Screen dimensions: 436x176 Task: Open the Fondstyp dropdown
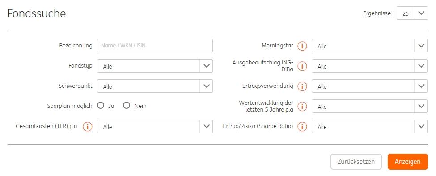(155, 66)
